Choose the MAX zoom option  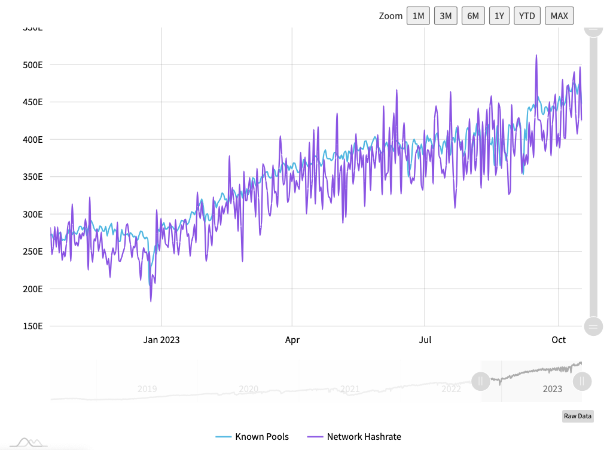click(559, 16)
